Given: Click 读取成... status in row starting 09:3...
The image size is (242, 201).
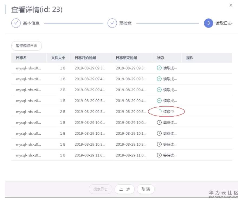Looking at the screenshot, I should pyautogui.click(x=170, y=68).
